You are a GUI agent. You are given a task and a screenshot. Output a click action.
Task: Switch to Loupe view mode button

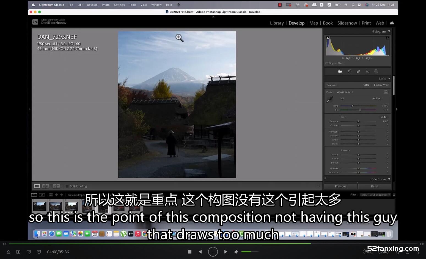point(37,186)
